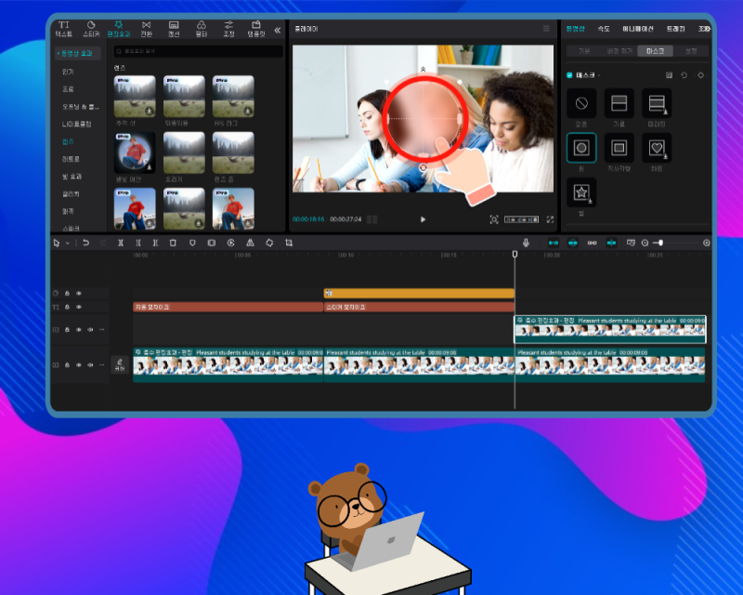This screenshot has width=743, height=595.
Task: Toggle eye visibility on the sticker track
Action: pyautogui.click(x=79, y=293)
